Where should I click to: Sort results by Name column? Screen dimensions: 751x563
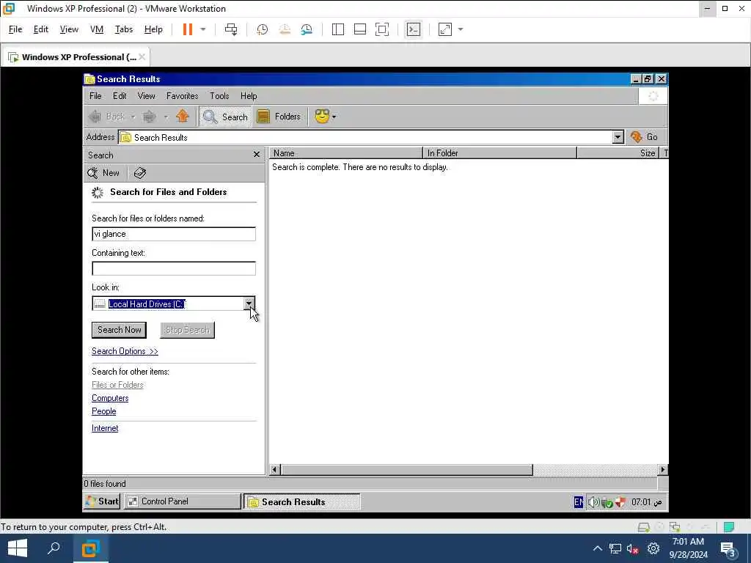(346, 153)
